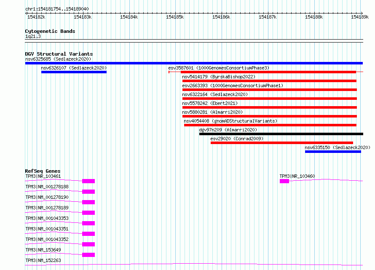Open the TPM3|NR_103460 transcript label

click(x=297, y=176)
